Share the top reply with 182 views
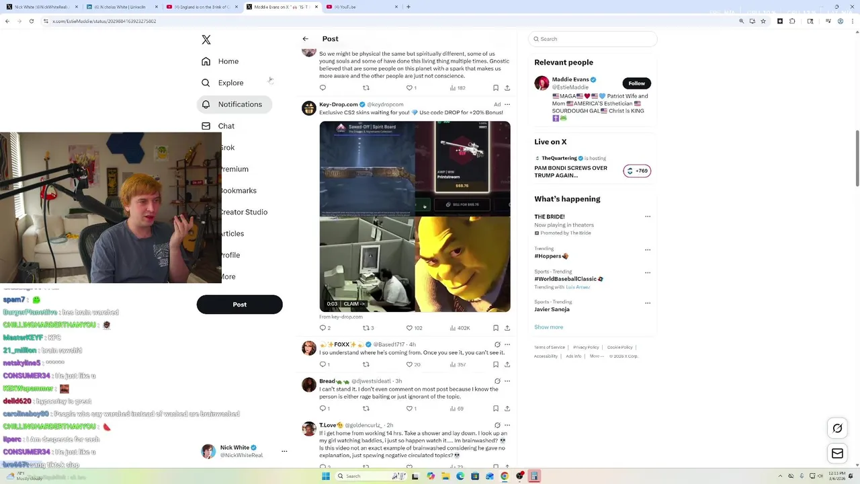 [507, 88]
